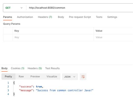Switch to the Preview view

tap(35, 76)
